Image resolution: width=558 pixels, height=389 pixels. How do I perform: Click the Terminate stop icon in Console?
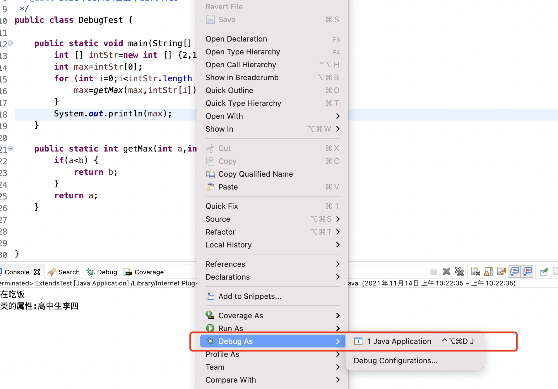pos(434,272)
